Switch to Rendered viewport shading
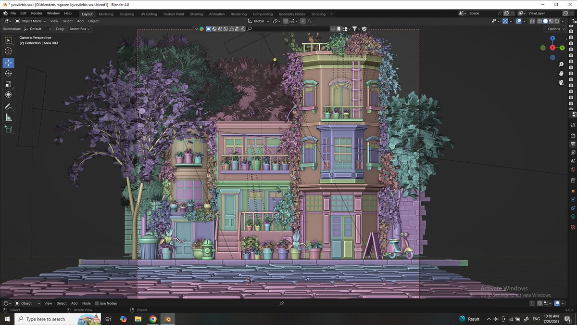577x325 pixels. 557,21
